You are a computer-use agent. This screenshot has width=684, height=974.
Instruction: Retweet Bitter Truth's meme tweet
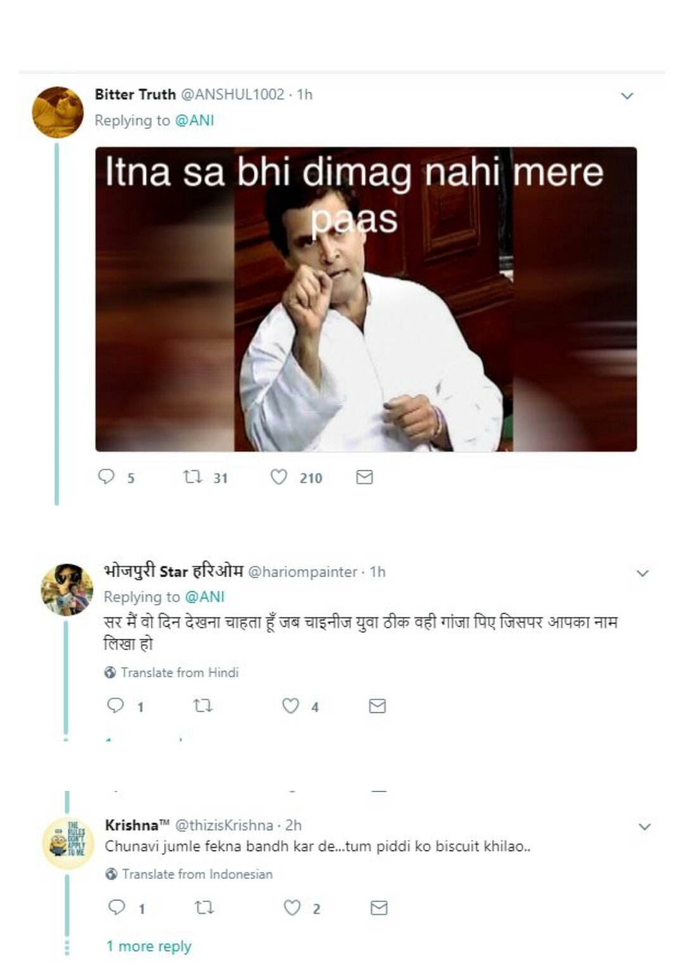(x=192, y=477)
